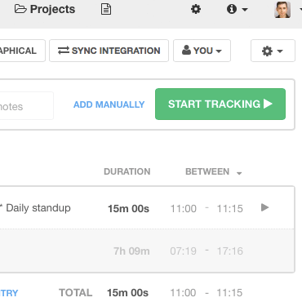
Task: Expand the info help dropdown
Action: pos(237,9)
